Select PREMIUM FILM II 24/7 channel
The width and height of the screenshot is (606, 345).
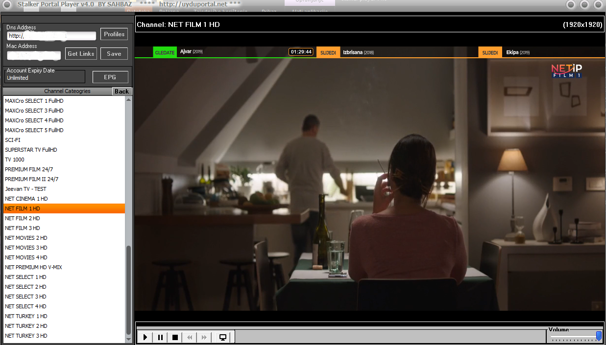pos(64,179)
